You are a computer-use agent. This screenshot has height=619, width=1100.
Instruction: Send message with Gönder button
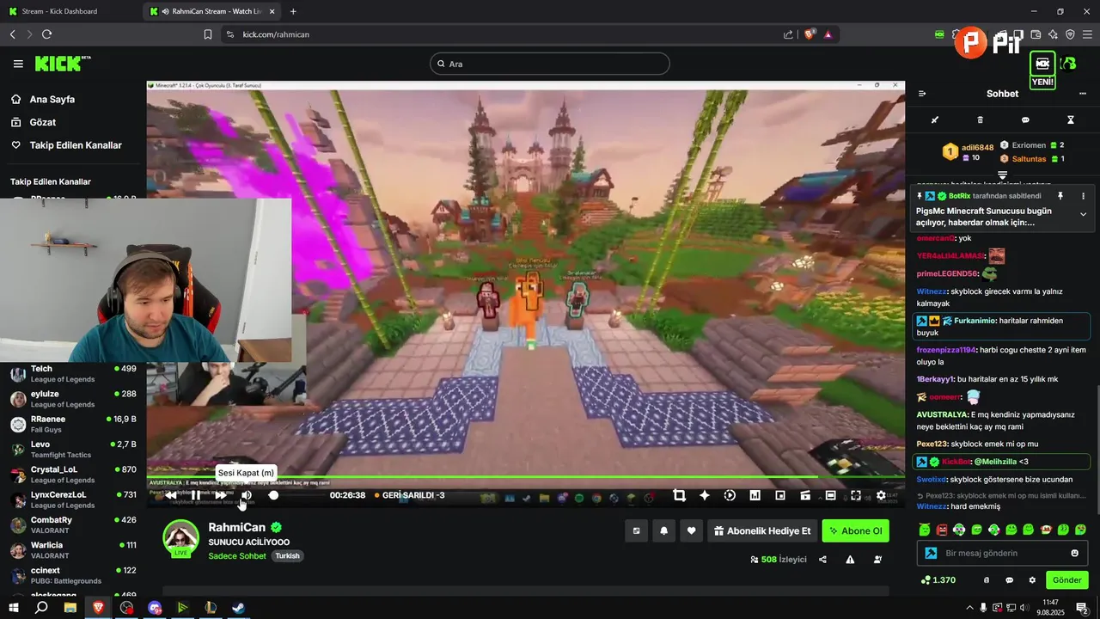(x=1066, y=580)
